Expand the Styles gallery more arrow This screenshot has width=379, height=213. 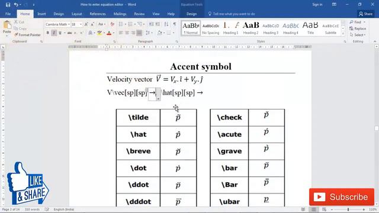pos(343,34)
